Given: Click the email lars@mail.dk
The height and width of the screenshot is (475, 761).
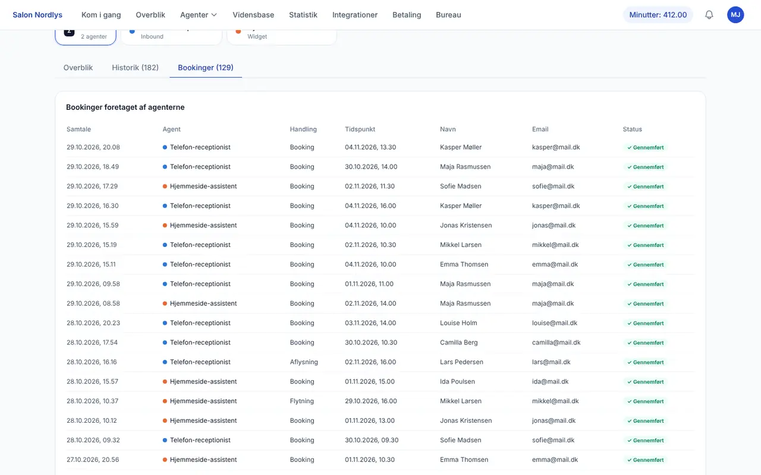Looking at the screenshot, I should click(551, 363).
